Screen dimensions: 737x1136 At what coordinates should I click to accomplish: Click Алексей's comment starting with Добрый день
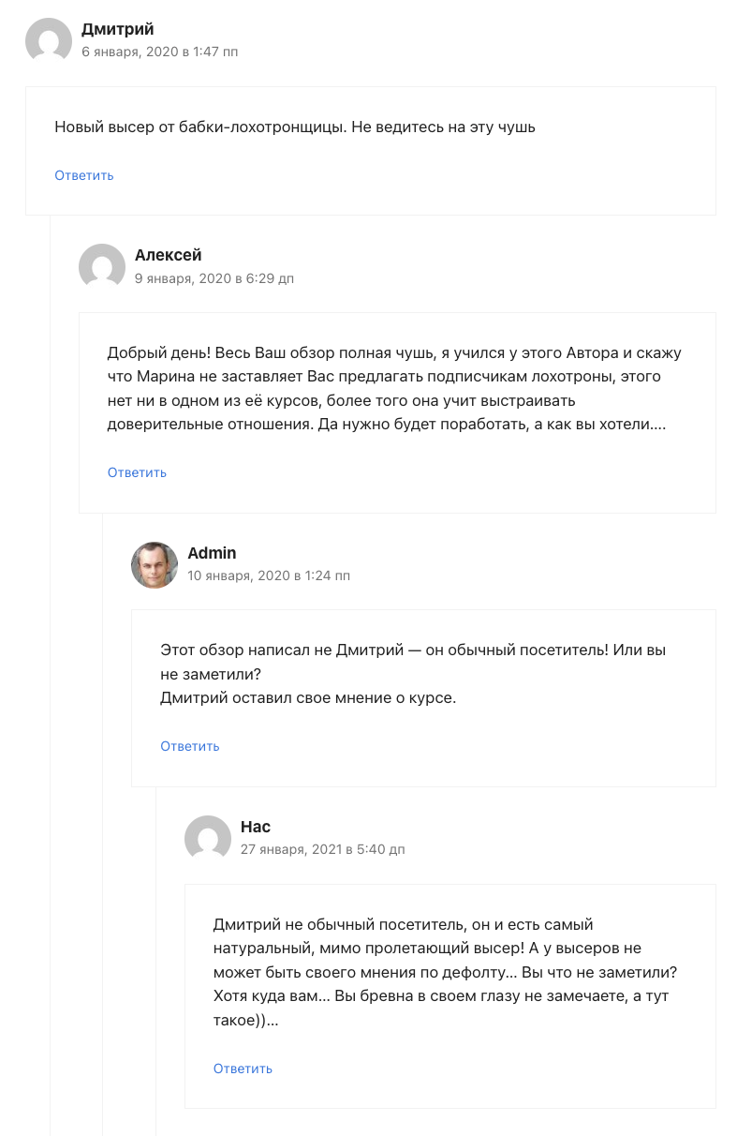point(394,388)
